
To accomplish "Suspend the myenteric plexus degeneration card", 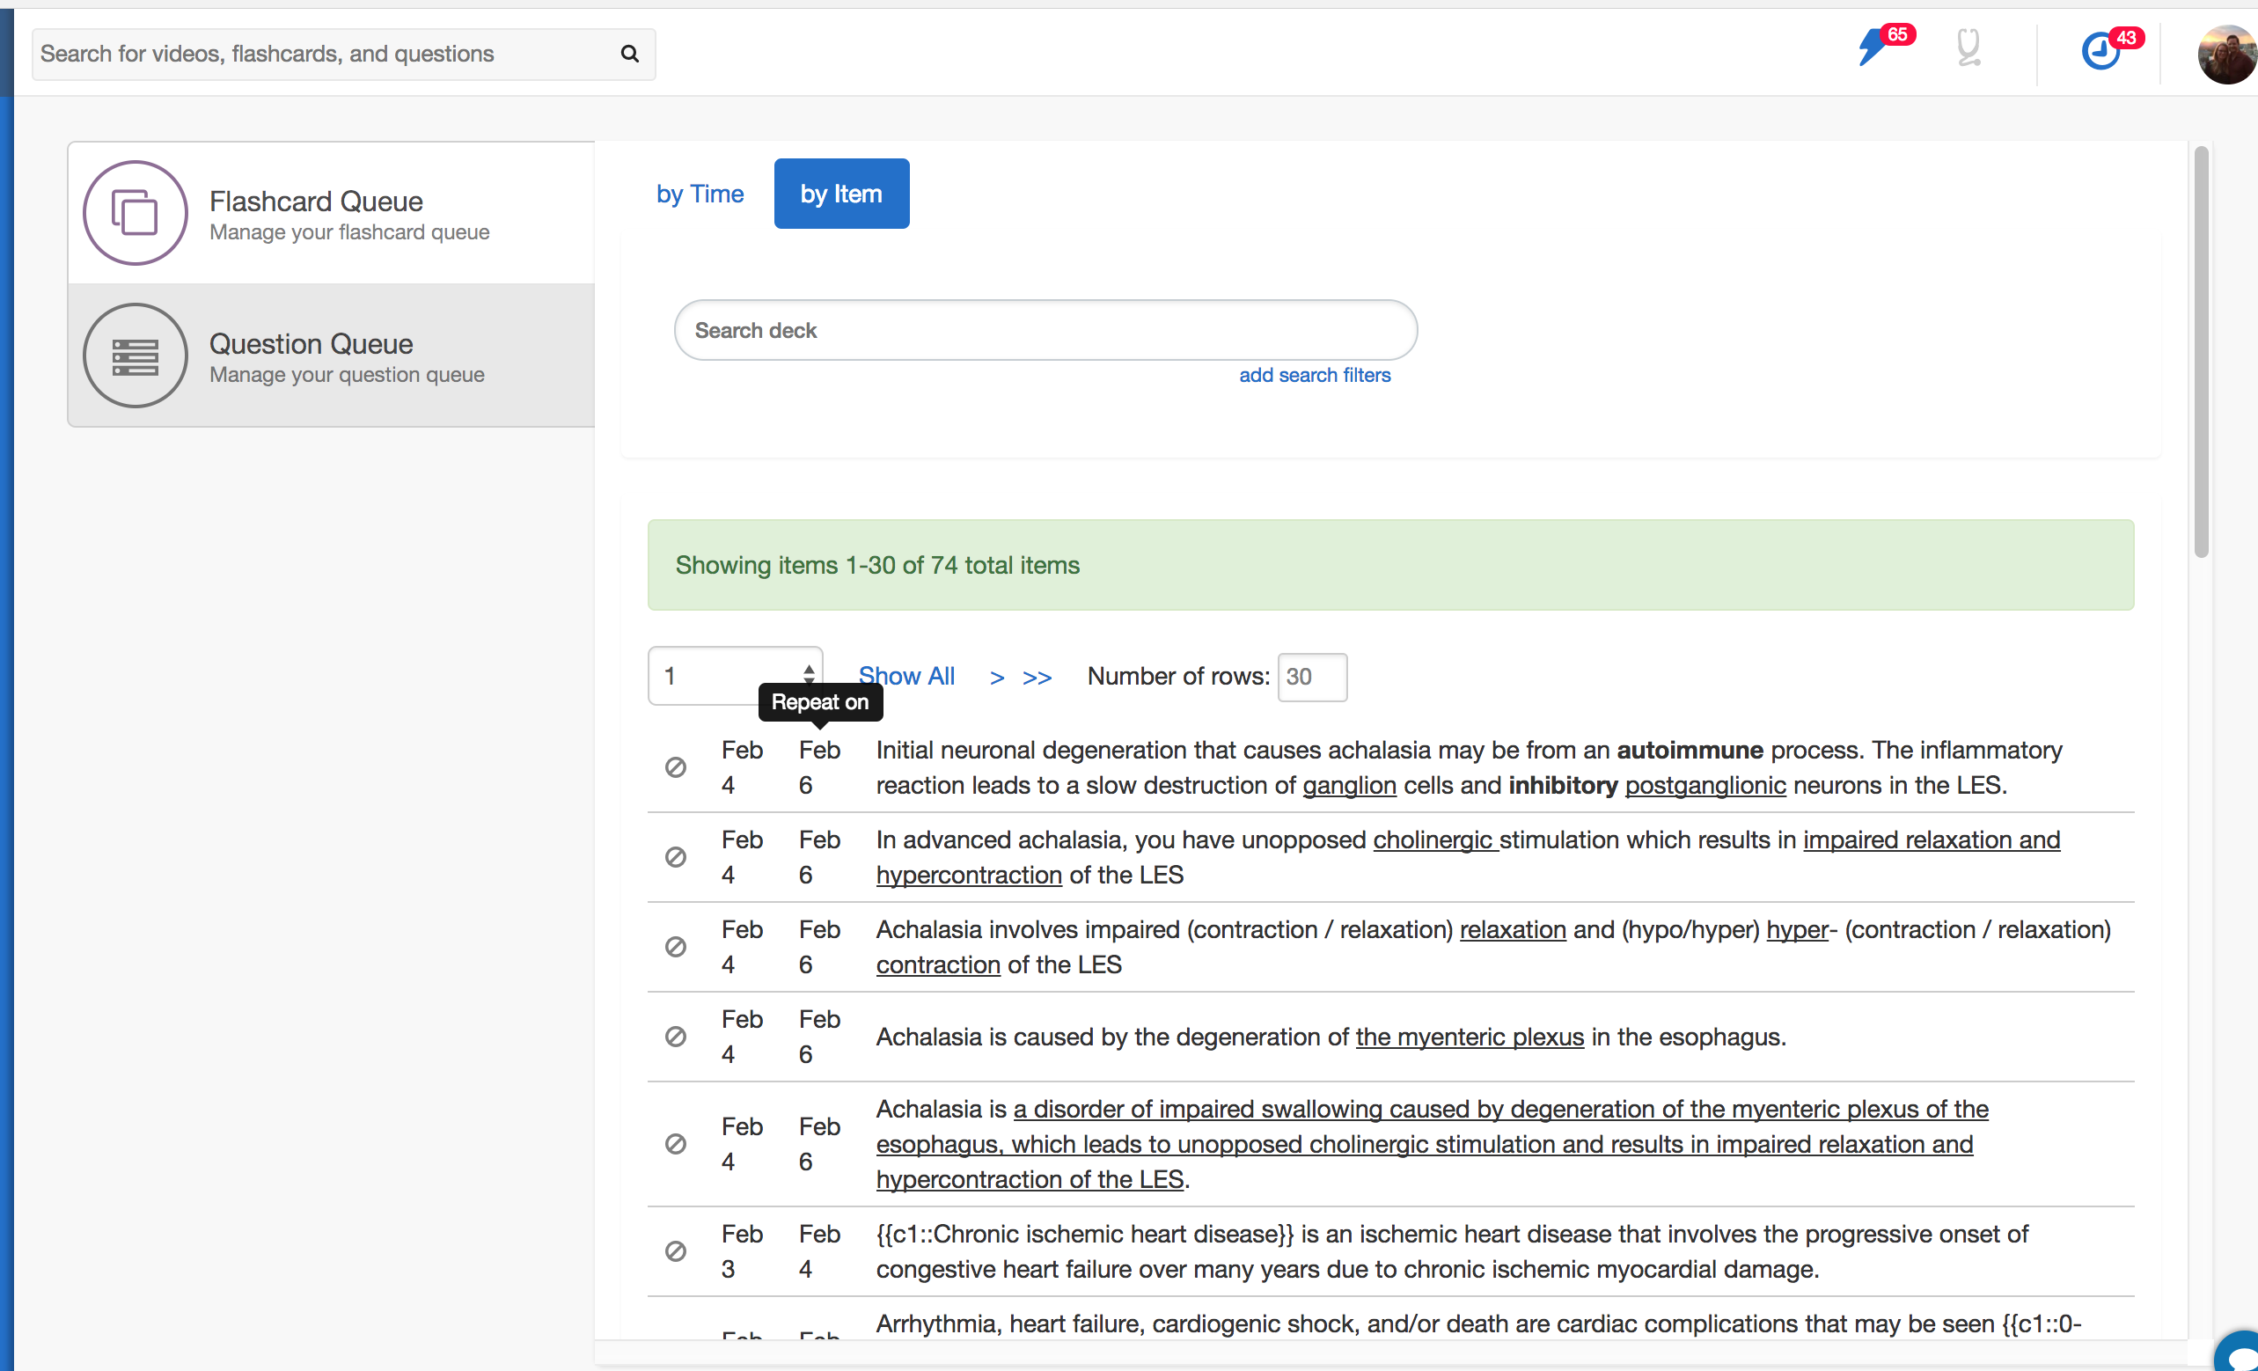I will point(676,1037).
